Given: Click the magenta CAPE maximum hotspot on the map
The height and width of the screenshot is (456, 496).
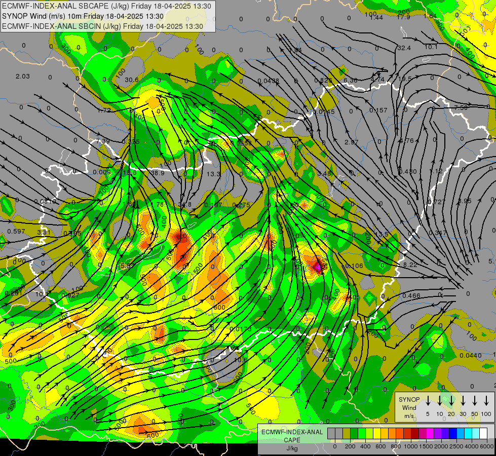Looking at the screenshot, I should click(318, 268).
